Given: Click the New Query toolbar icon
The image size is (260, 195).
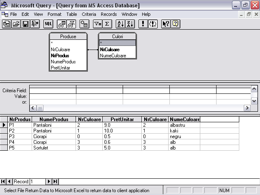Looking at the screenshot, I should point(6,24).
